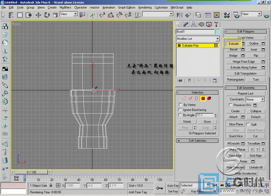This screenshot has width=271, height=196.
Task: Select Vertex sub-object level icon
Action: pyautogui.click(x=184, y=98)
